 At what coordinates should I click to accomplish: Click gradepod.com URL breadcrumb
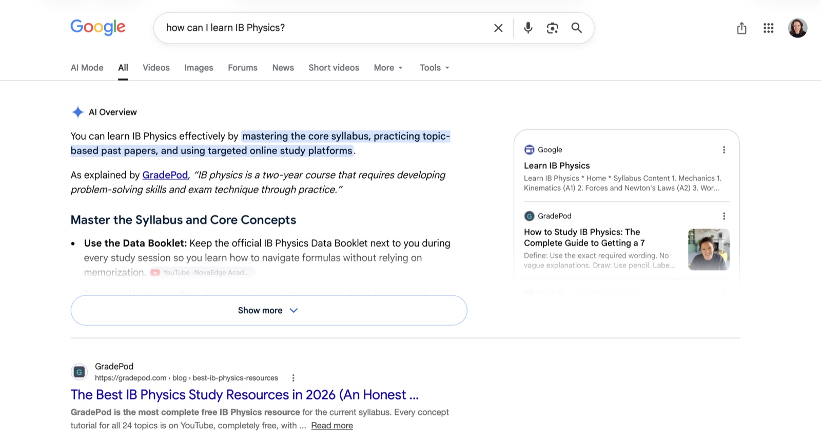click(x=186, y=378)
